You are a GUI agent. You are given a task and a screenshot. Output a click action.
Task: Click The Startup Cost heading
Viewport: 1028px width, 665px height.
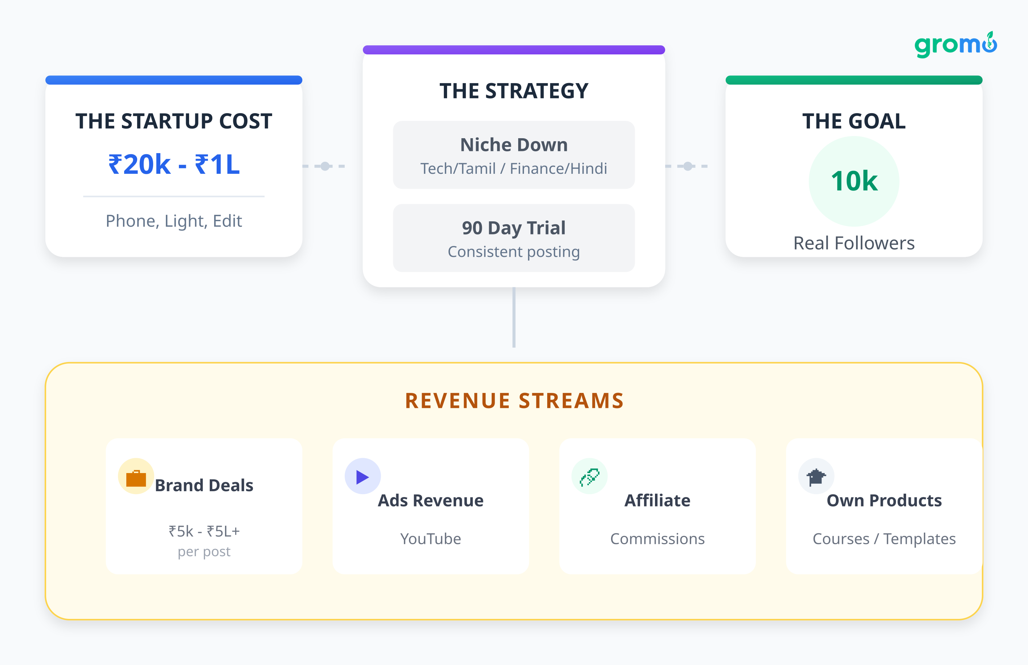coord(174,121)
